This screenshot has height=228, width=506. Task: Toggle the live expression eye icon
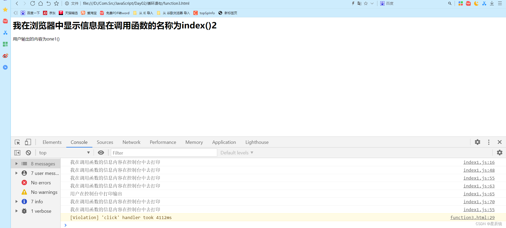[101, 153]
